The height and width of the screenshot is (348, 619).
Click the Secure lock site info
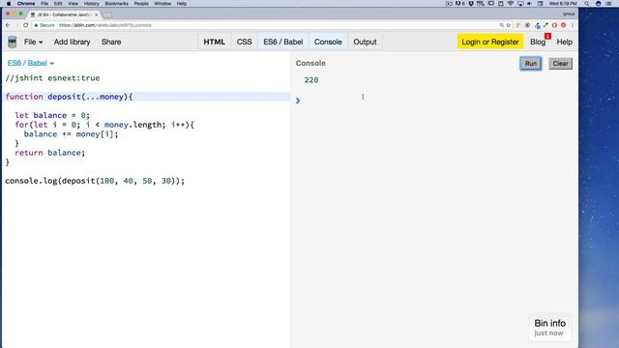44,25
